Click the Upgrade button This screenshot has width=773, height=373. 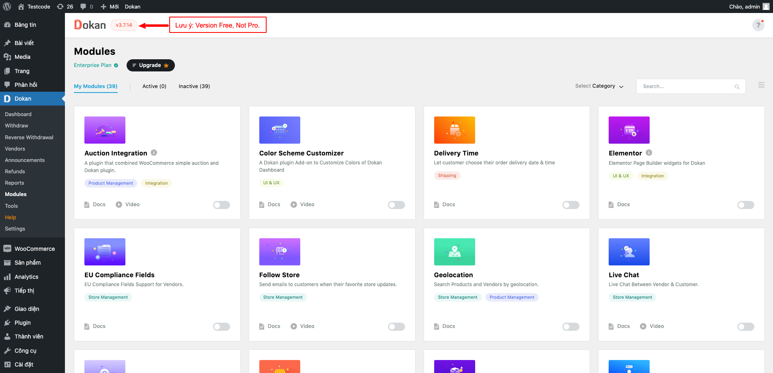pos(151,65)
